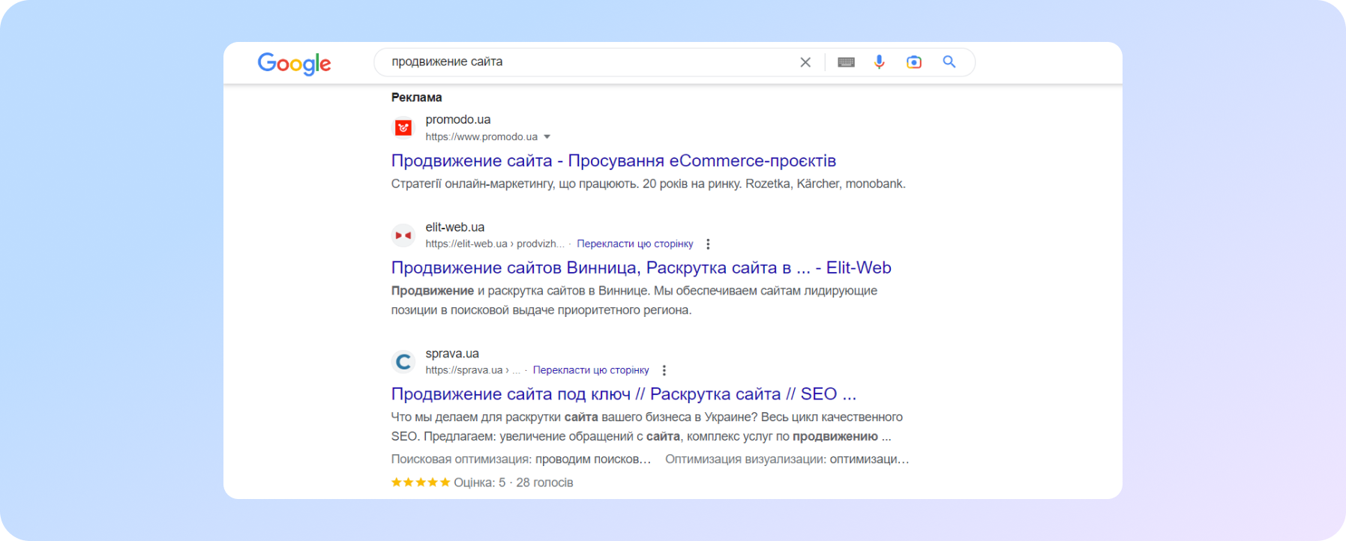
Task: Clear the search query with the X icon
Action: point(805,62)
